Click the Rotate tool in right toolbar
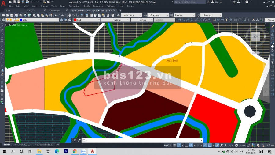Screen dimensions: 275x155 pos(272,51)
